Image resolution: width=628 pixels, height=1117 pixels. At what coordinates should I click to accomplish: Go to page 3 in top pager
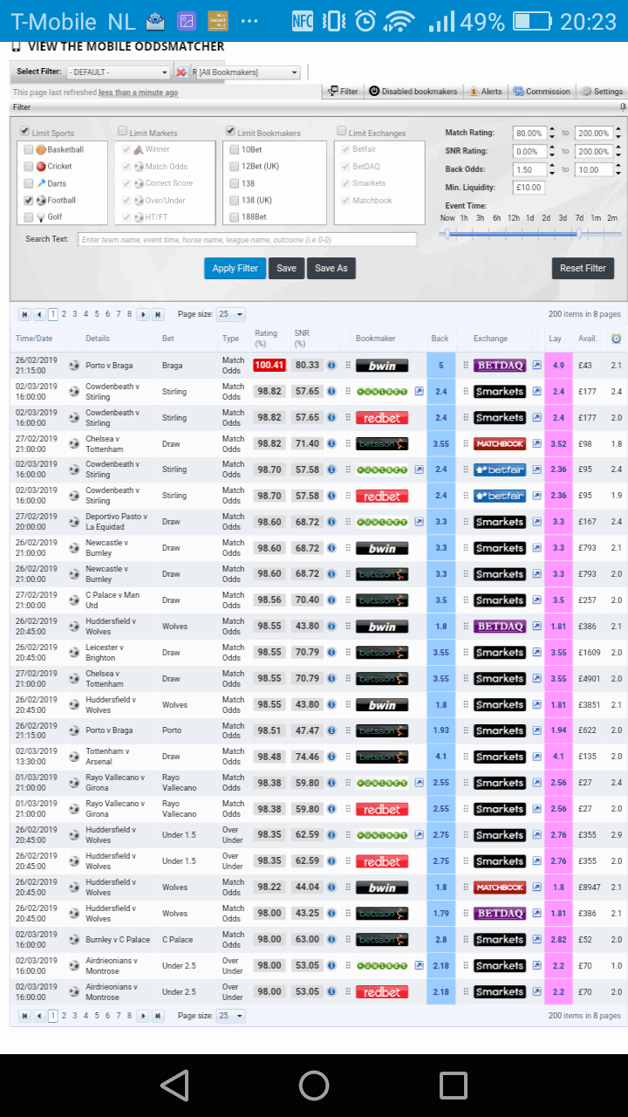point(74,314)
